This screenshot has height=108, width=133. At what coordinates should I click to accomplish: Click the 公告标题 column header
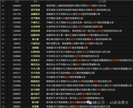[x=102, y=1]
